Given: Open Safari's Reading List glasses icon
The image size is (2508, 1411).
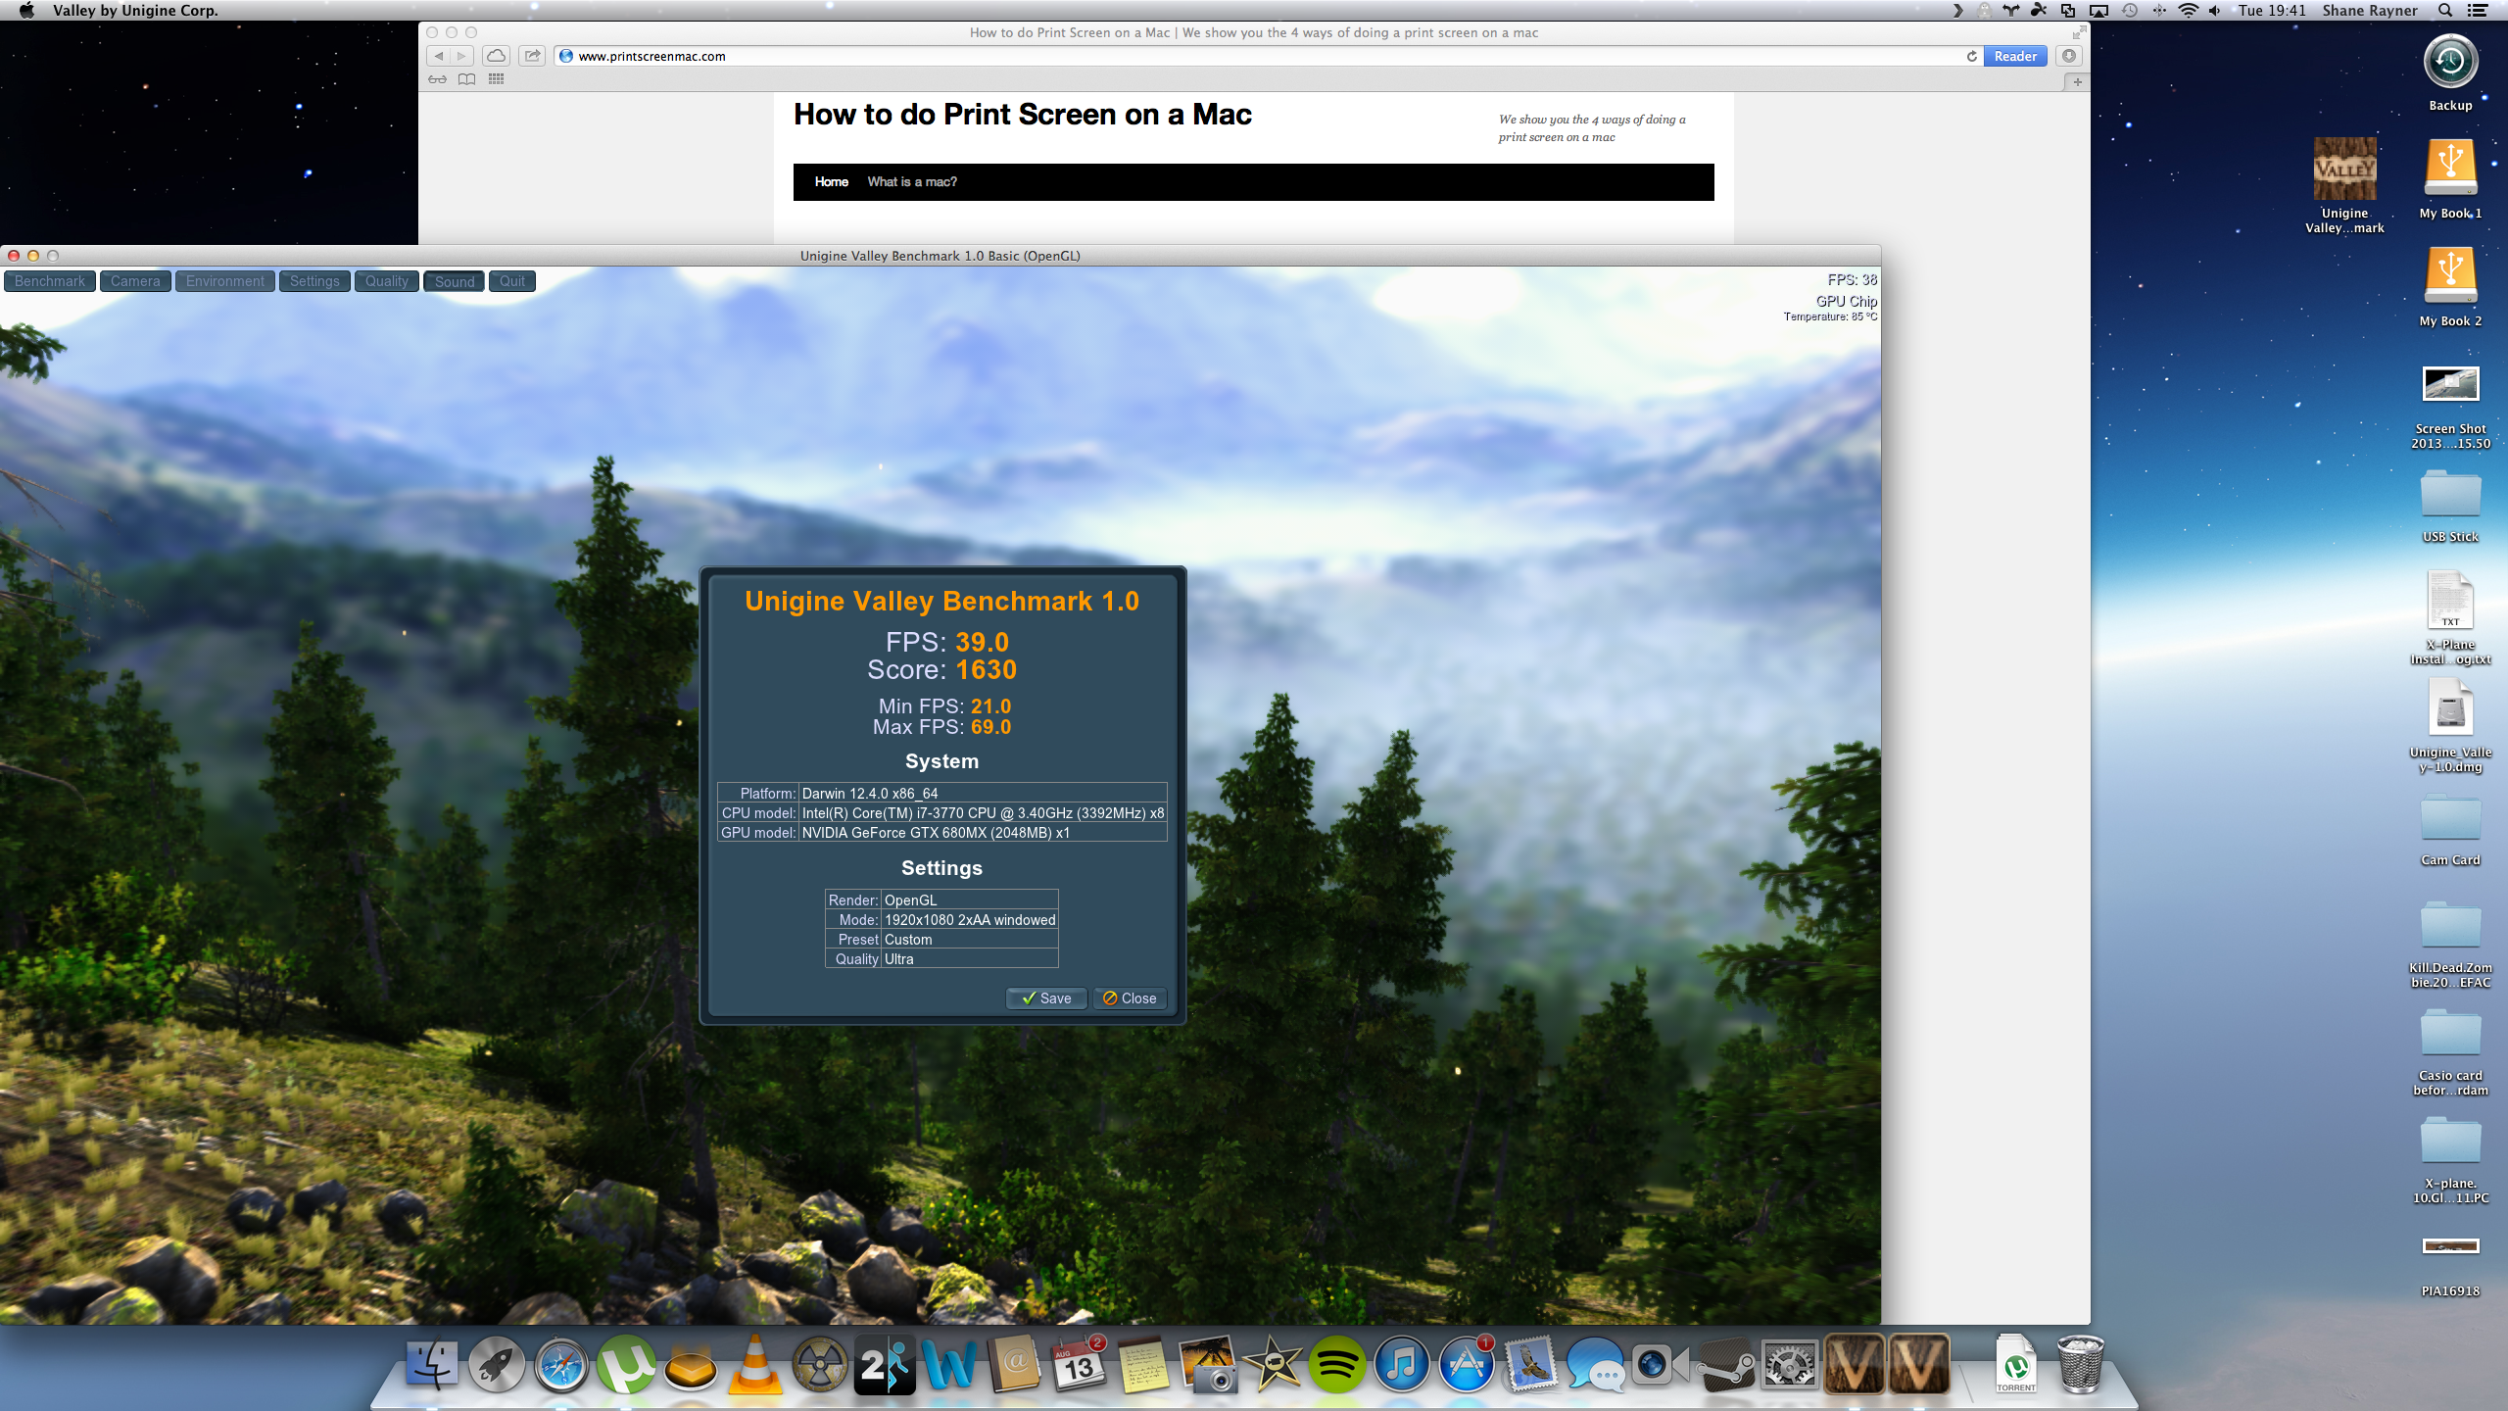Looking at the screenshot, I should (x=437, y=79).
